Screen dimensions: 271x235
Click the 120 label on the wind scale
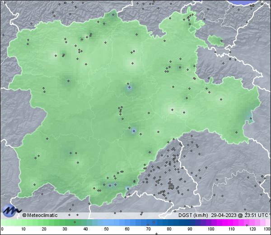click(252, 229)
